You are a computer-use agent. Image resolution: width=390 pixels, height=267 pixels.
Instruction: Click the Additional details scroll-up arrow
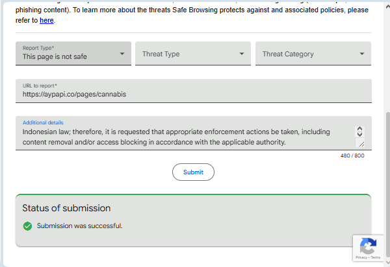[x=361, y=130]
